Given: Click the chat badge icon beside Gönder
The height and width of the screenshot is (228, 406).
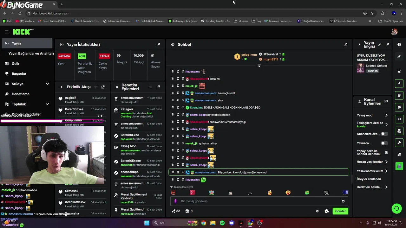Looking at the screenshot, I should point(327,211).
